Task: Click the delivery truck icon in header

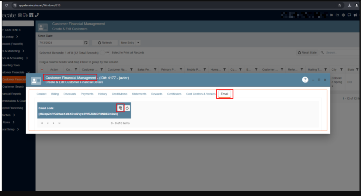Action: click(x=26, y=15)
